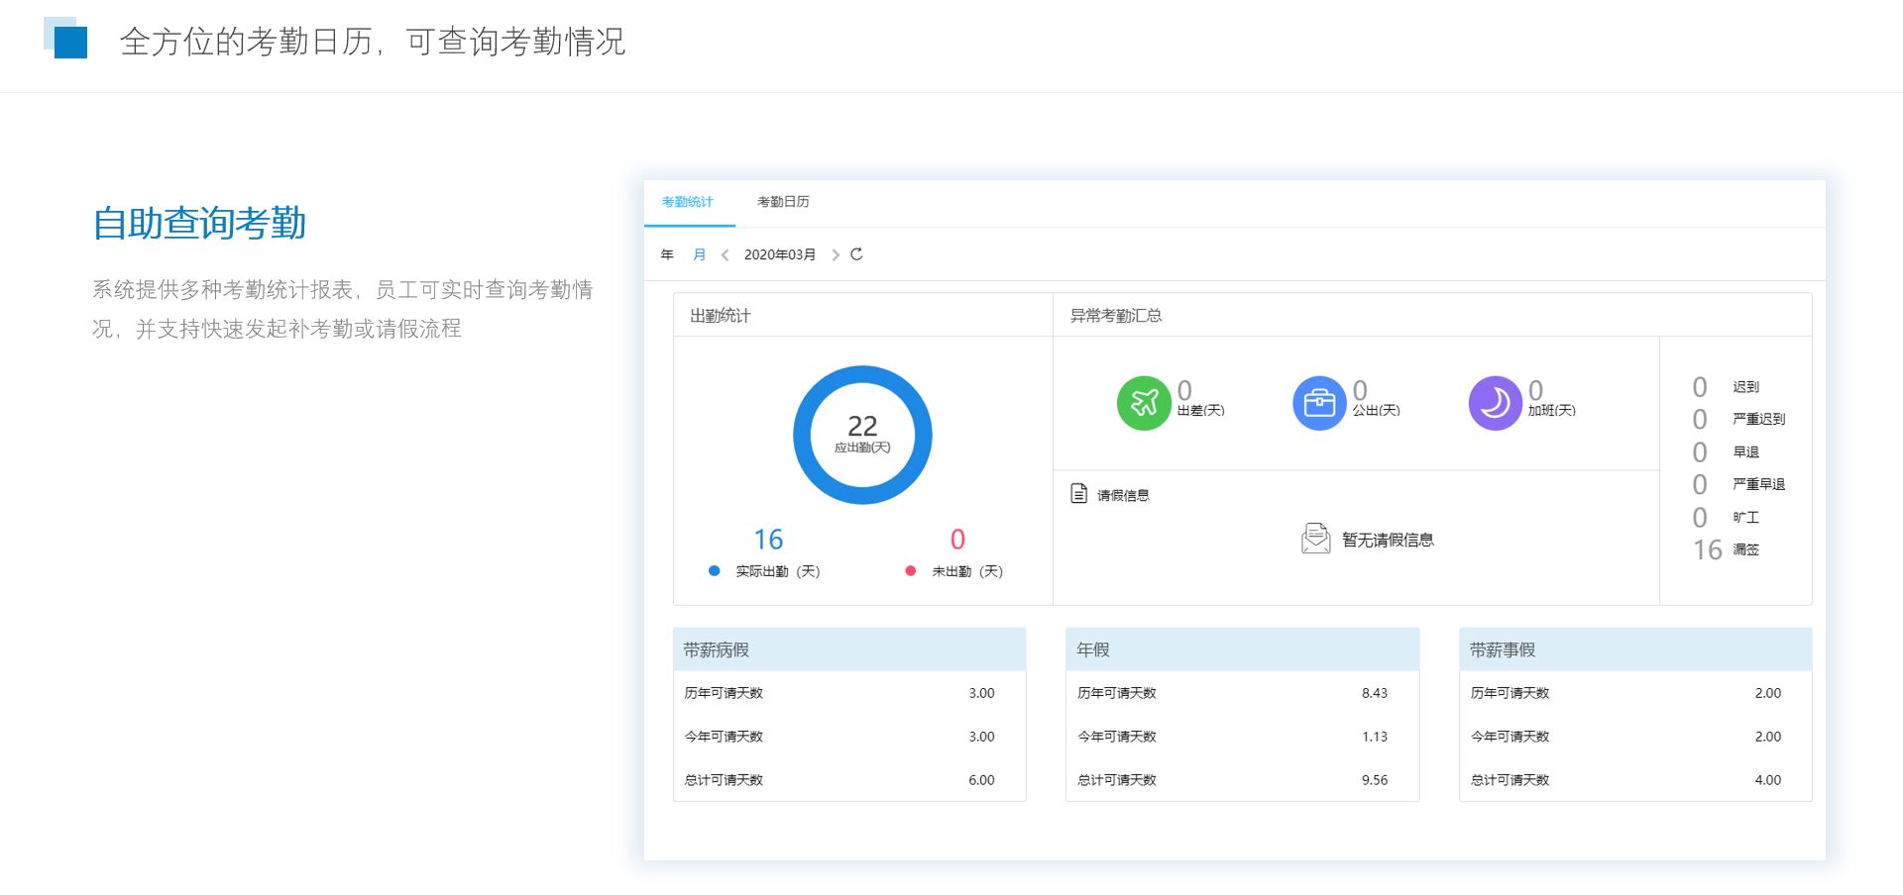
Task: Click the 请假信息 document icon
Action: (x=1079, y=493)
